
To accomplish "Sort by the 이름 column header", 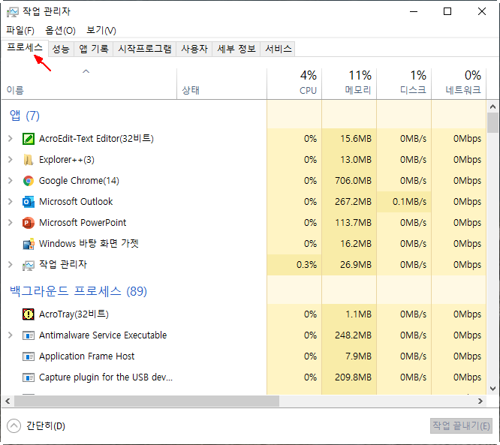I will 89,84.
